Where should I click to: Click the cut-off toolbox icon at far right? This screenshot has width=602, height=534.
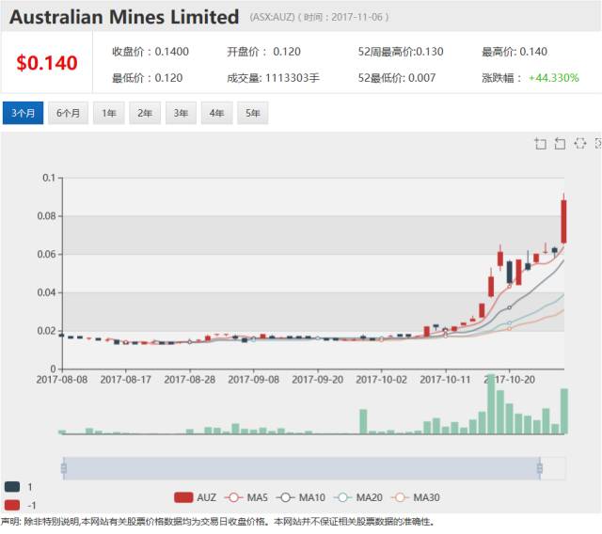pos(598,144)
